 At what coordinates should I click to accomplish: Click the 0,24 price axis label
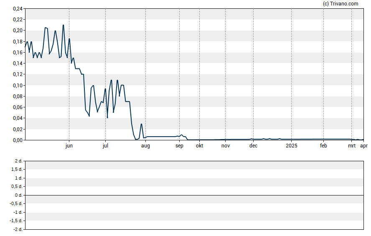pos(18,9)
